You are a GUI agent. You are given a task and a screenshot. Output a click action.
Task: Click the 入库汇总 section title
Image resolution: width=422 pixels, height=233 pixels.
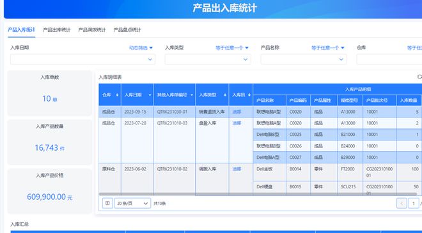(x=19, y=224)
